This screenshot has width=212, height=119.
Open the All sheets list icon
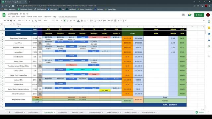(10, 112)
